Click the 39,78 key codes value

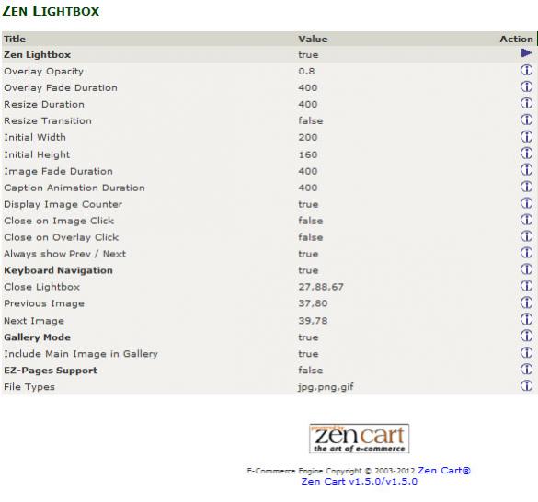coord(313,321)
